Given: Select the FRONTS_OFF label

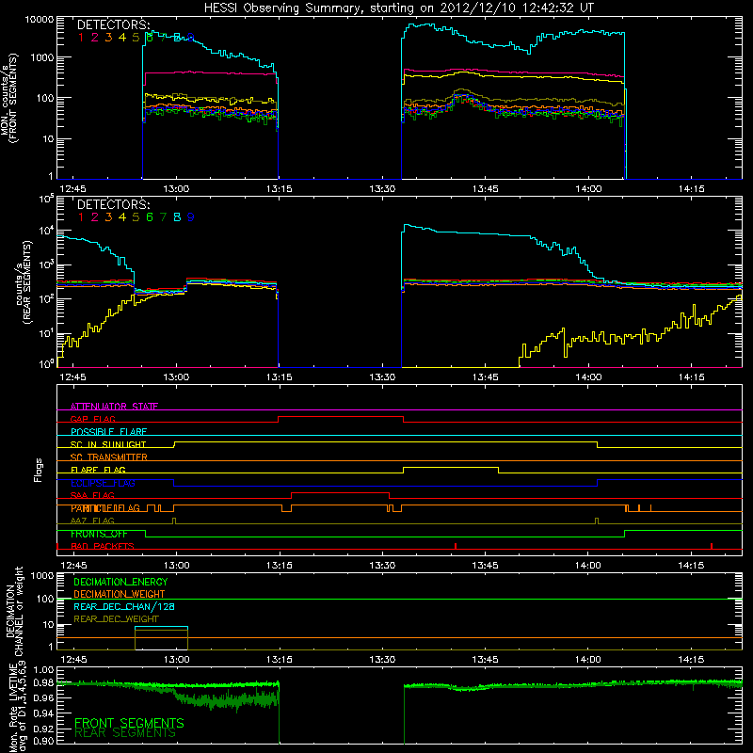Looking at the screenshot, I should (x=99, y=534).
